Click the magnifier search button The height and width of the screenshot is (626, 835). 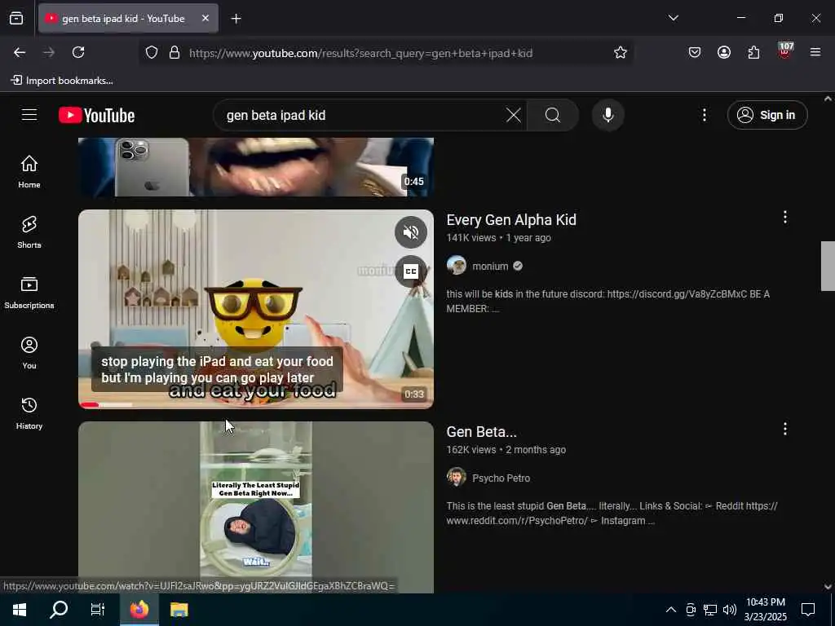click(x=553, y=115)
